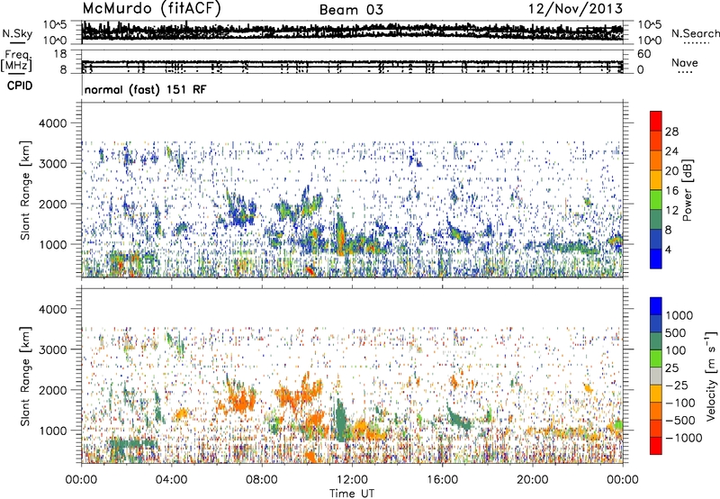Screen dimensions: 720x499
Task: Click the 3000 tick in velocity panel
Action: click(53, 349)
